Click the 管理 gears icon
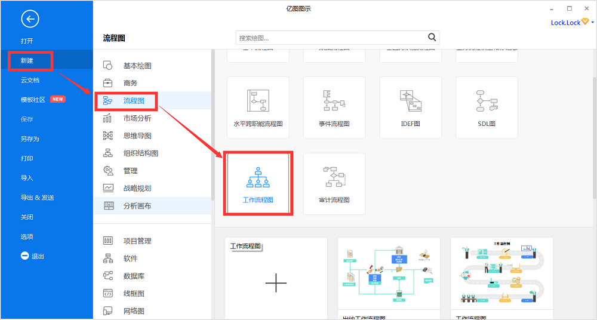Image resolution: width=597 pixels, height=320 pixels. (x=108, y=171)
